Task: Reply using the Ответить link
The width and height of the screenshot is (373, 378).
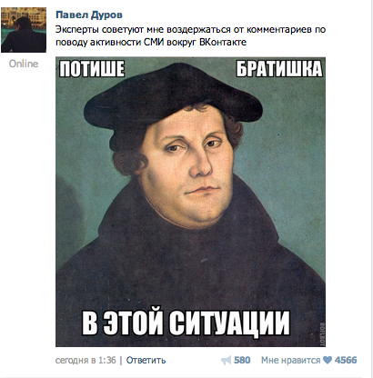Action: 146,360
